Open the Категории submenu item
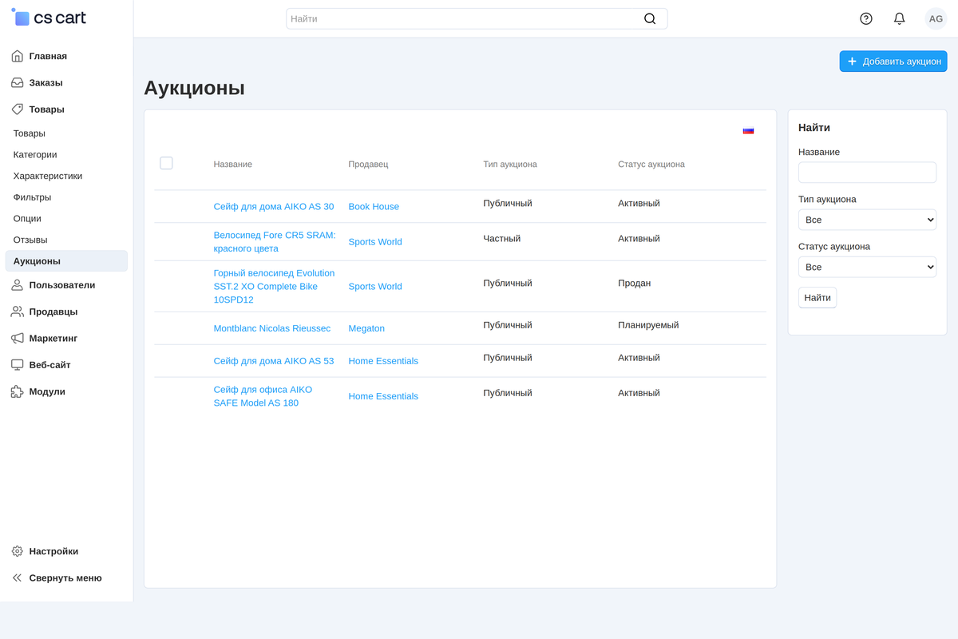The height and width of the screenshot is (639, 958). (x=35, y=154)
